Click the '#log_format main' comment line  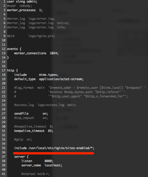[x=80, y=88]
